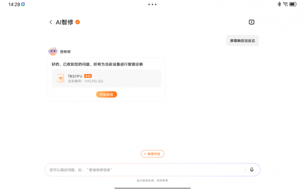Tap the Wi-Fi status icon
The image size is (305, 190).
(286, 4)
